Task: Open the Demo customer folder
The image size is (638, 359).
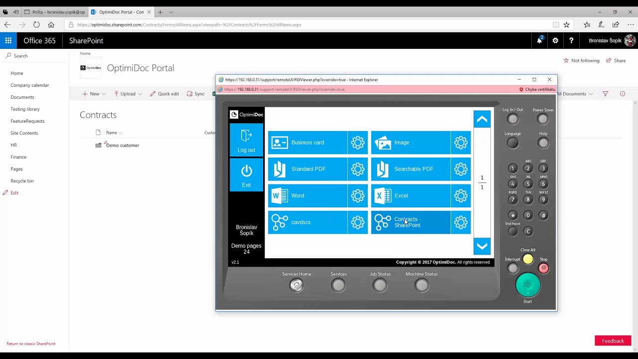Action: [x=123, y=146]
